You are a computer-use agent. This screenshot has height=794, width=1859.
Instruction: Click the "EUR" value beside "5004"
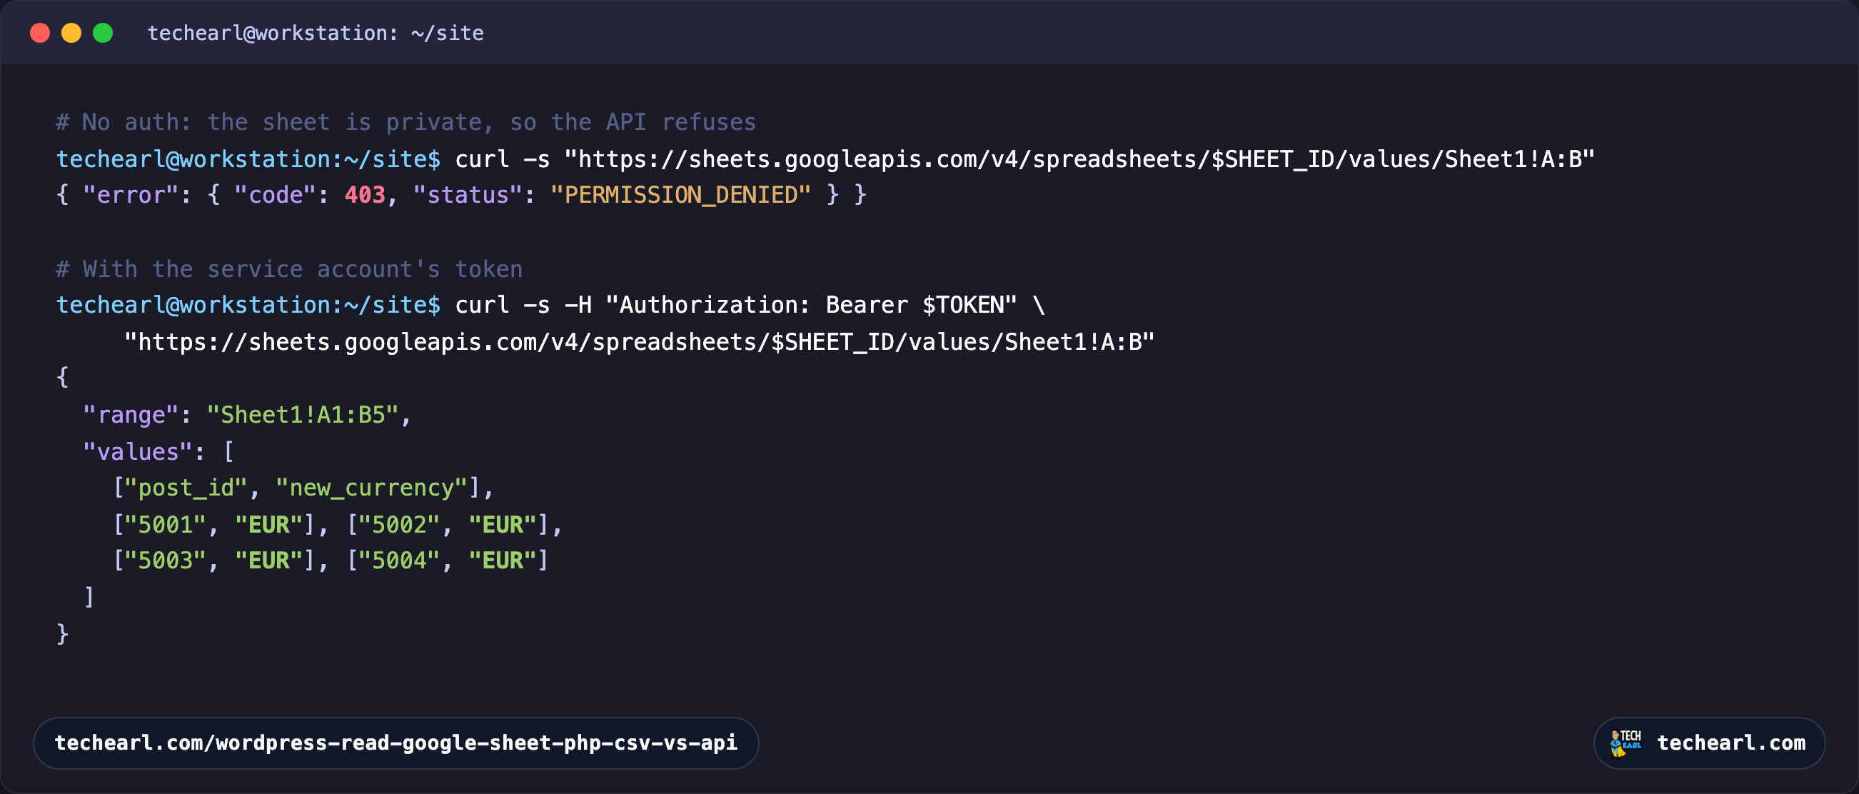503,561
